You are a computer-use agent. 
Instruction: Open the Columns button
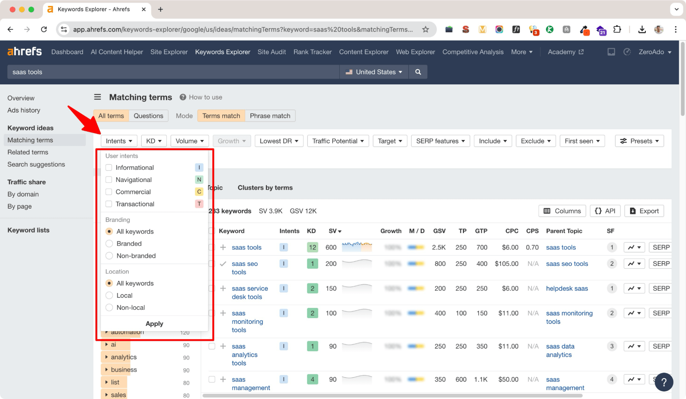(562, 211)
